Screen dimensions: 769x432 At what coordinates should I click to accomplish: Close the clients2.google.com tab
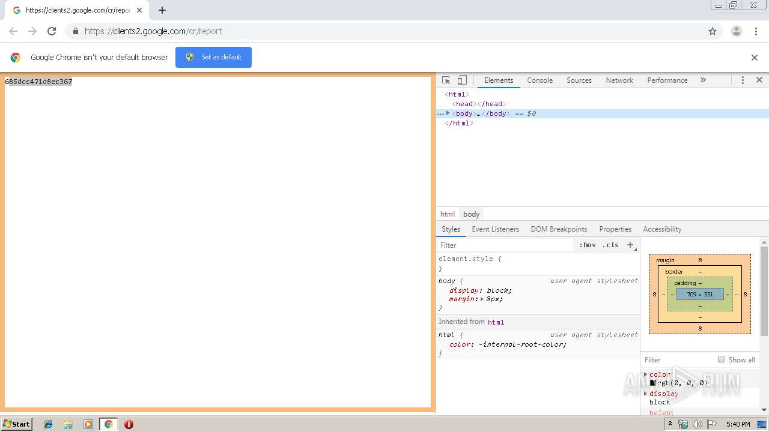(139, 10)
